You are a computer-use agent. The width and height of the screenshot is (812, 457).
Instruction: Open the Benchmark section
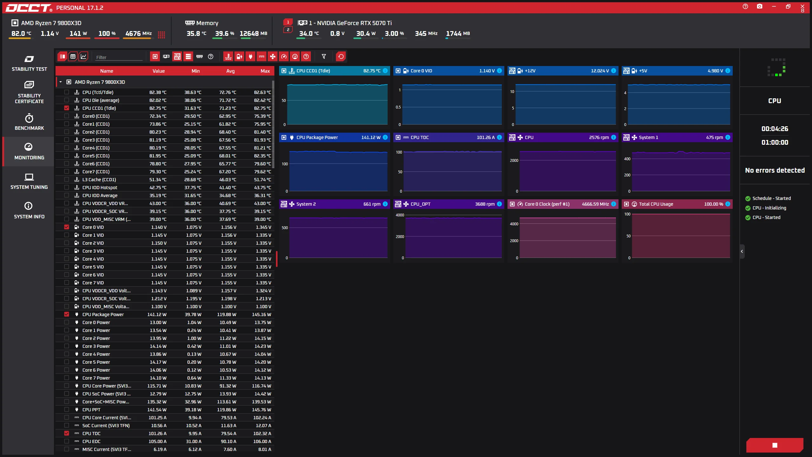pyautogui.click(x=29, y=122)
